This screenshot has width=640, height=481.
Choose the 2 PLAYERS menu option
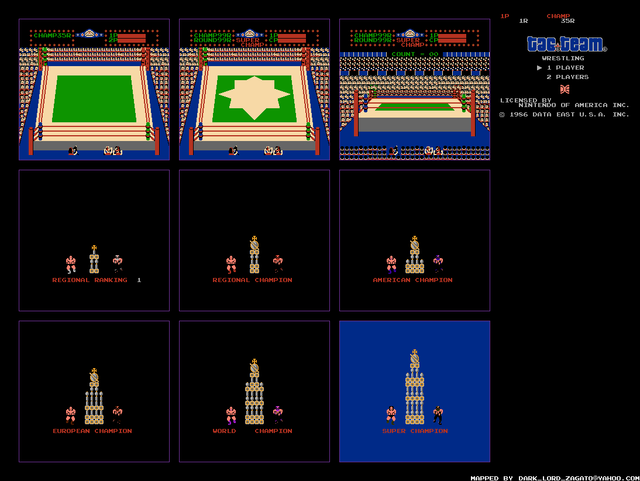(568, 77)
